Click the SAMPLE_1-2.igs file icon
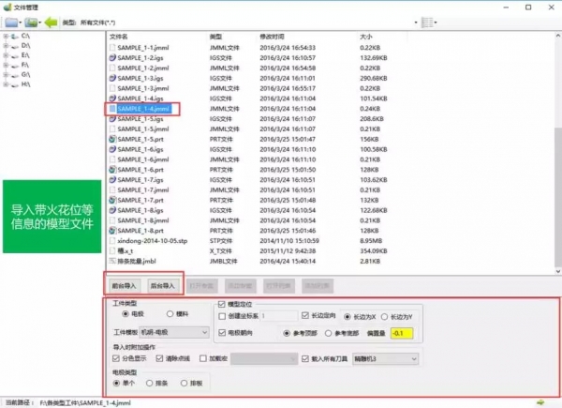This screenshot has width=562, height=408. coord(112,57)
